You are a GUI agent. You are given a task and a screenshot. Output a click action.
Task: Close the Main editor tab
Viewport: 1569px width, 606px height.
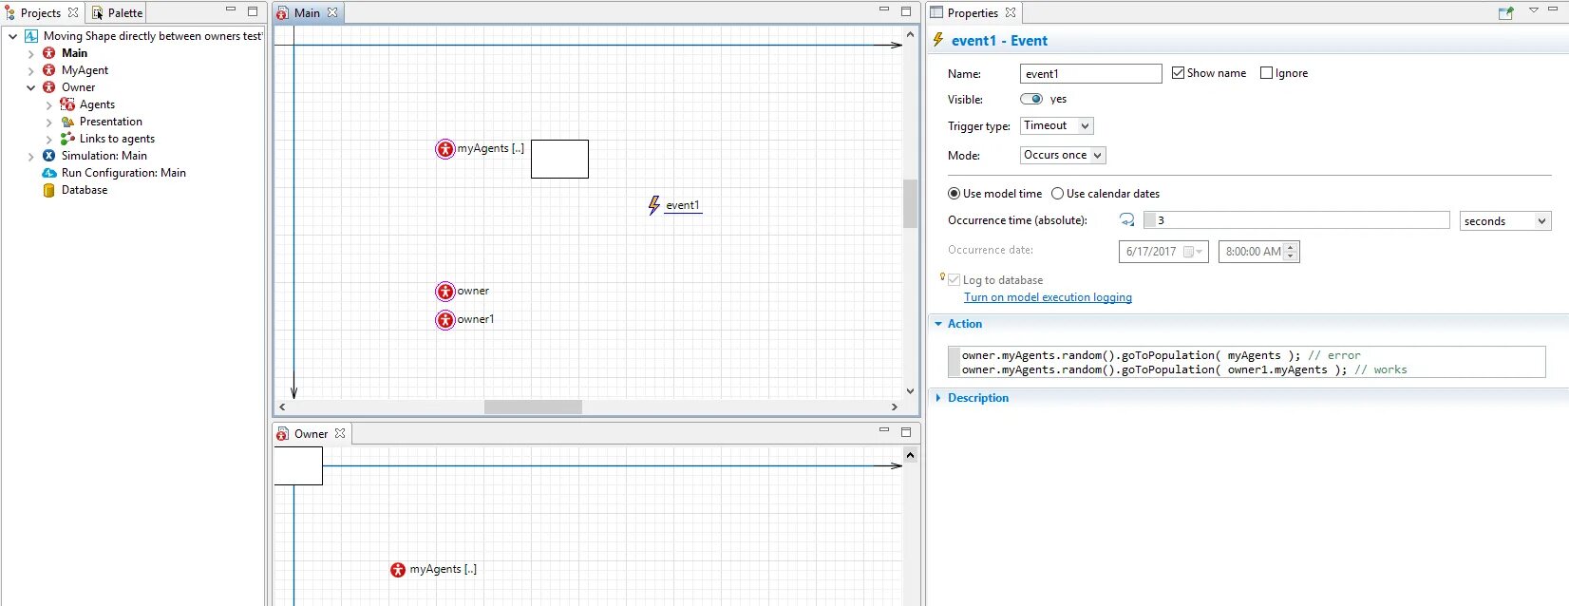332,13
